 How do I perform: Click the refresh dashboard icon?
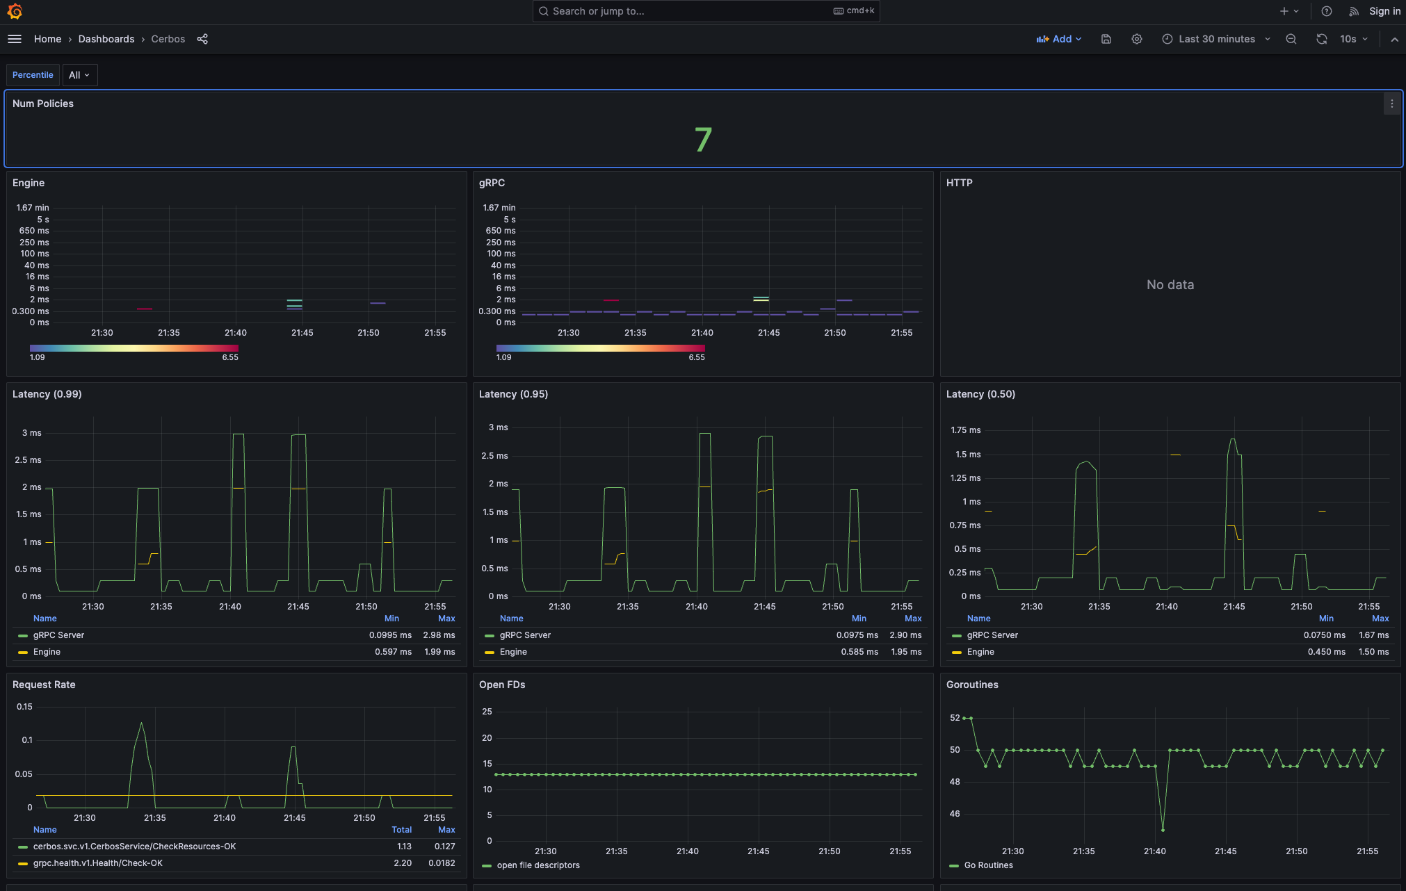tap(1321, 39)
